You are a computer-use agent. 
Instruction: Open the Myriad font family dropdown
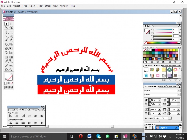pos(179,91)
